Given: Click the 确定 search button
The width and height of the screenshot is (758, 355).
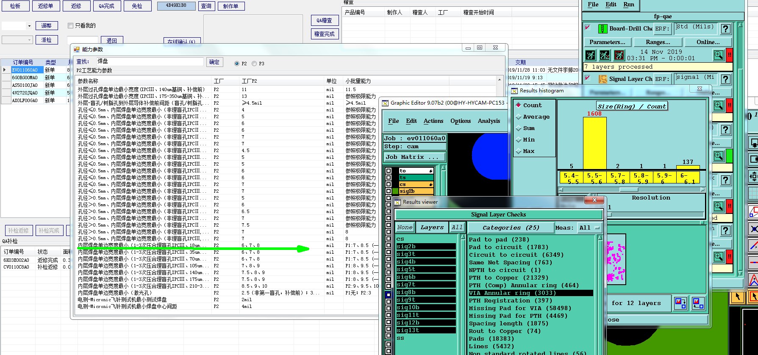Looking at the screenshot, I should (215, 62).
